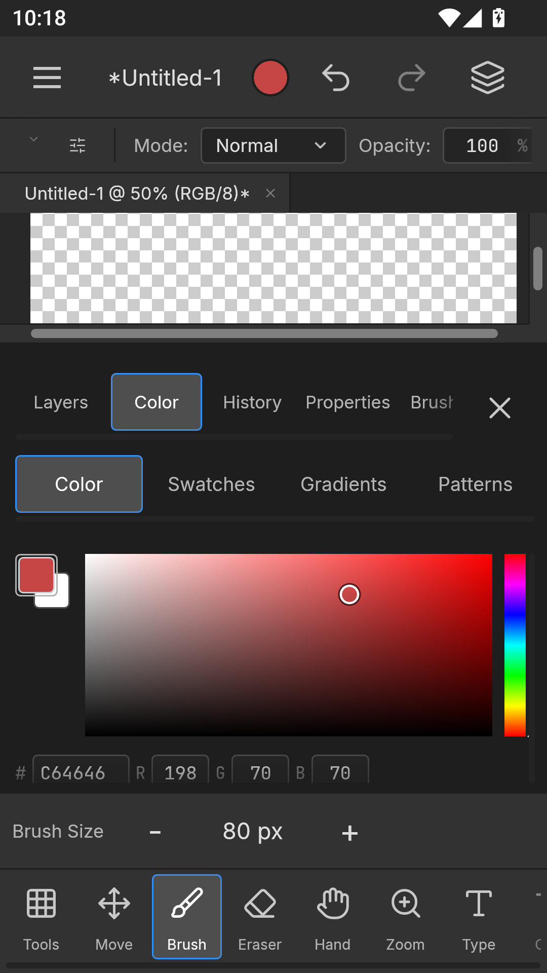Image resolution: width=547 pixels, height=973 pixels.
Task: Edit the R value field showing 198
Action: pos(180,770)
